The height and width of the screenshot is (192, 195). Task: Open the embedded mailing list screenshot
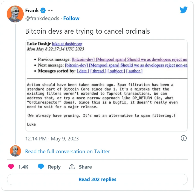(x=106, y=85)
